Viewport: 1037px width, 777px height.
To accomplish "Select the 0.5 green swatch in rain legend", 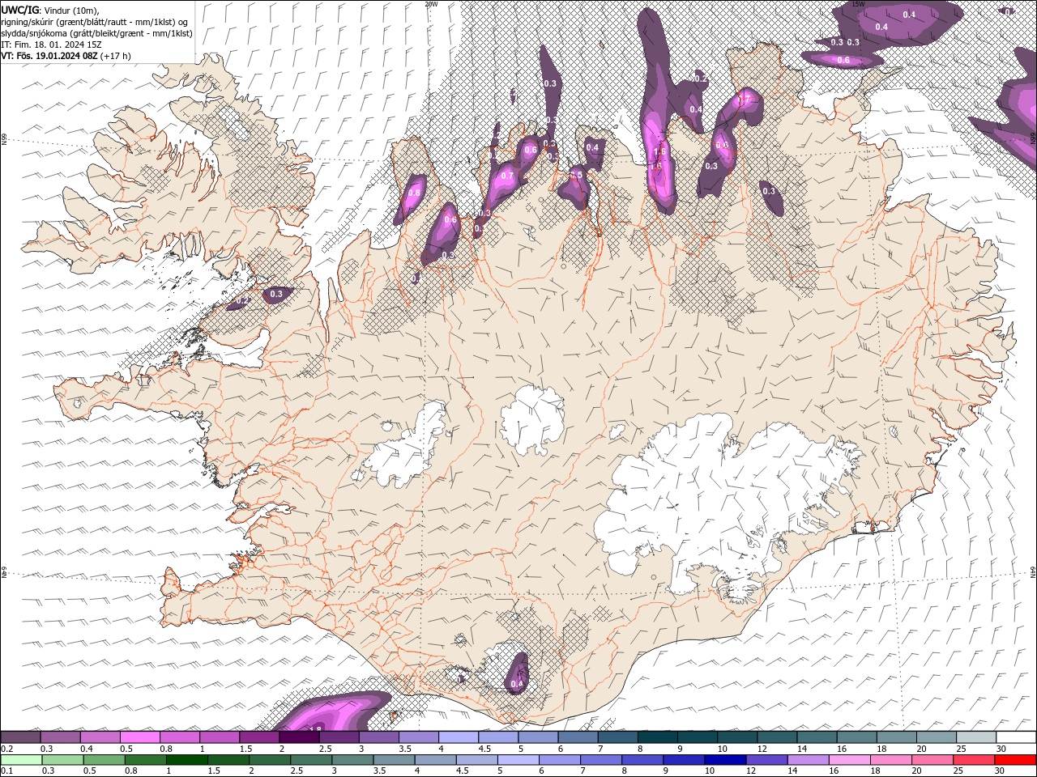I will pos(104,760).
